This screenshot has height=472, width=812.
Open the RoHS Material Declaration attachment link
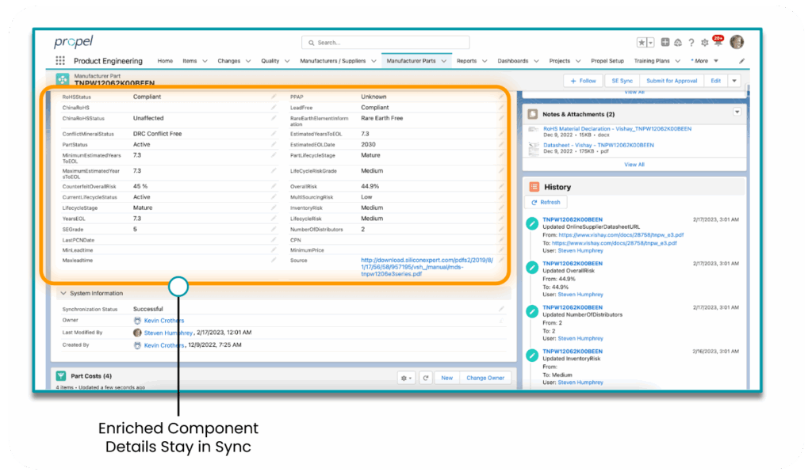[598, 128]
